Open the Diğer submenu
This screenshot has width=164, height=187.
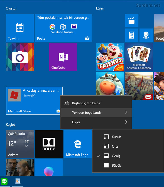tap(96, 122)
